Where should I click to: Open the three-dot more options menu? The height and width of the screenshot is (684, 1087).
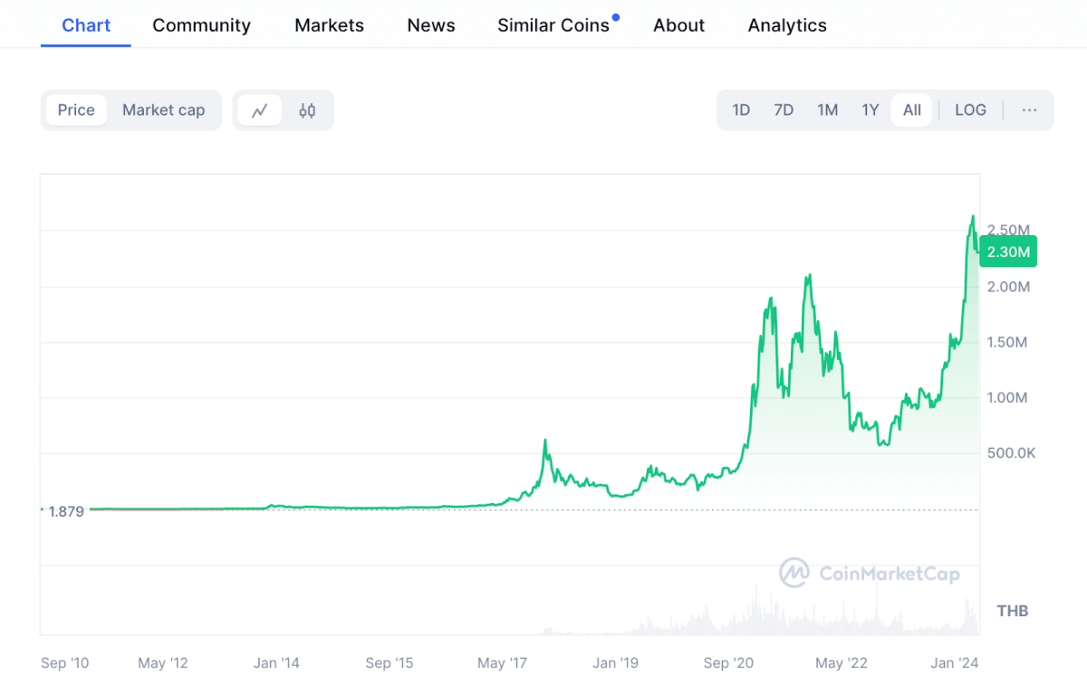pos(1029,110)
